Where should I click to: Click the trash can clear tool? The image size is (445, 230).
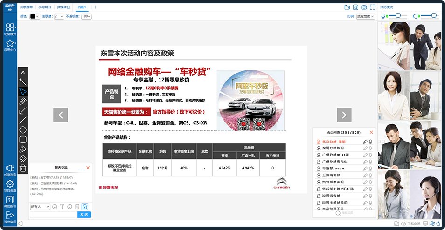pyautogui.click(x=23, y=168)
